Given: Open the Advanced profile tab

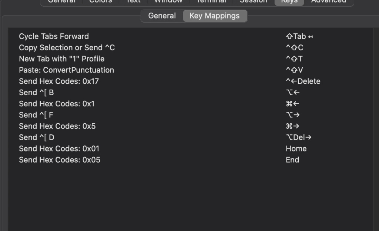Looking at the screenshot, I should [329, 1].
